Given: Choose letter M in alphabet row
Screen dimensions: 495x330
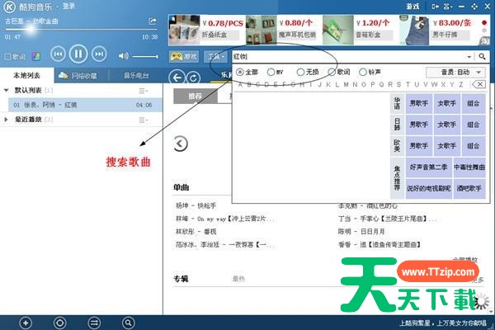Looking at the screenshot, I should [x=346, y=84].
